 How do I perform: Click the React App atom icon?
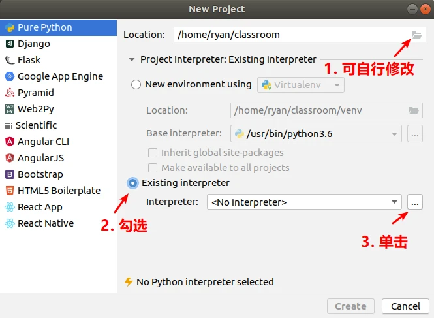(10, 207)
